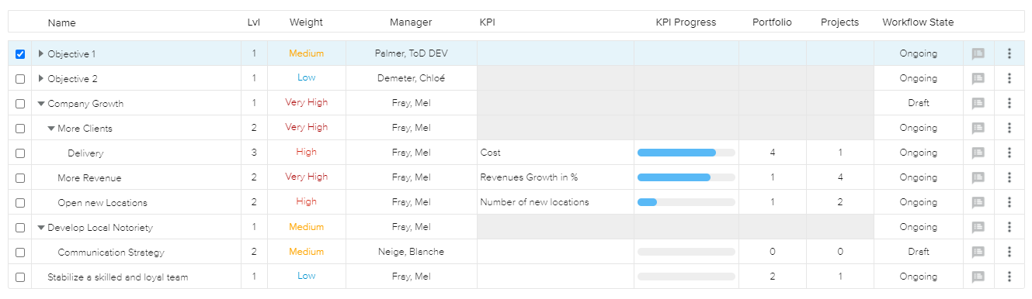
Task: Open three-dot menu for Objective 2 row
Action: pos(1009,78)
